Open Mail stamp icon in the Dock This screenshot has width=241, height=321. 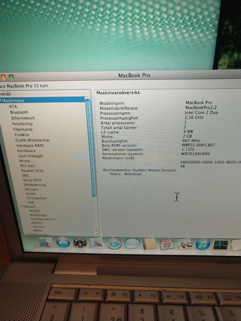click(96, 243)
